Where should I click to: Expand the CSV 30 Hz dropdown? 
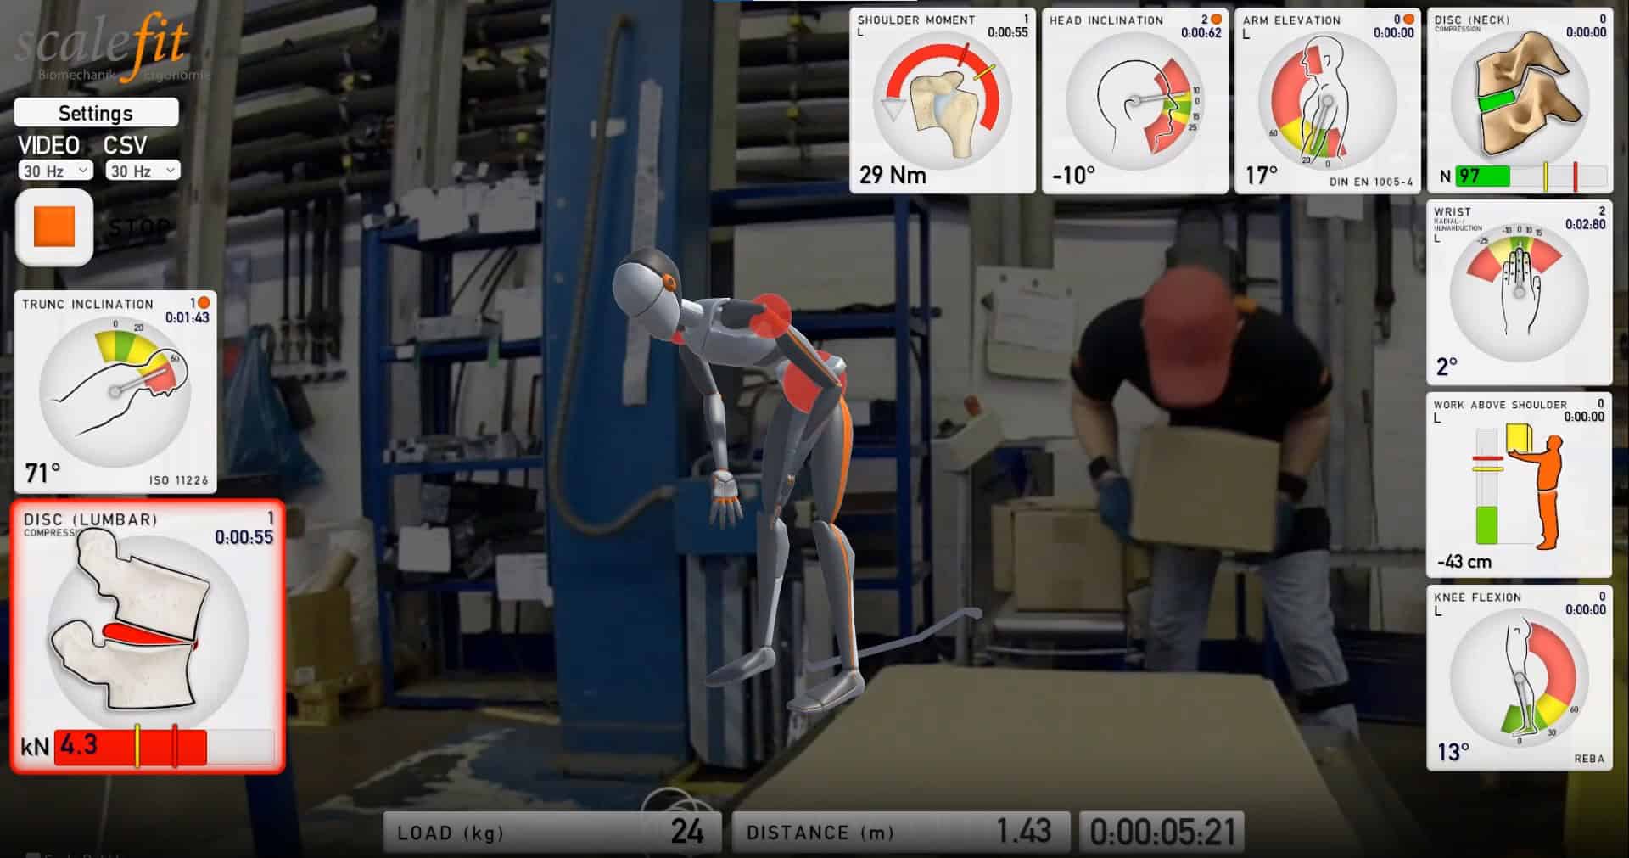coord(143,171)
